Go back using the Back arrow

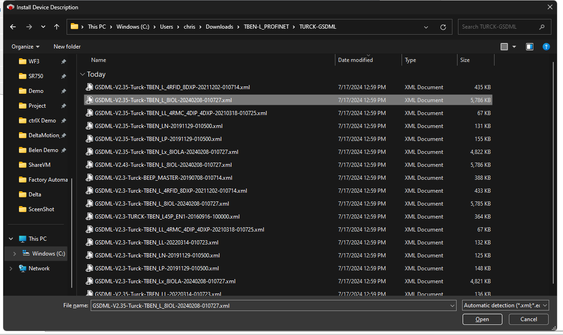(13, 27)
